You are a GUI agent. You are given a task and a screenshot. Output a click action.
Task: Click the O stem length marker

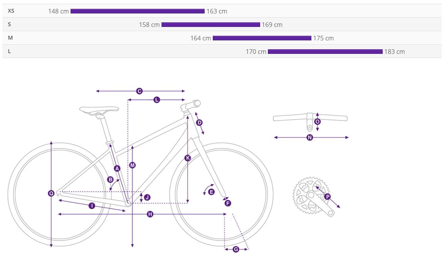(x=318, y=122)
